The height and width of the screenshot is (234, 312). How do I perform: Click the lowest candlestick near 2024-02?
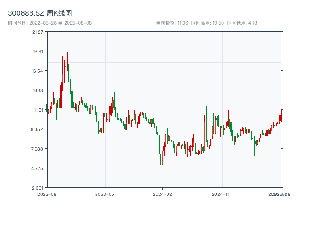click(x=161, y=162)
